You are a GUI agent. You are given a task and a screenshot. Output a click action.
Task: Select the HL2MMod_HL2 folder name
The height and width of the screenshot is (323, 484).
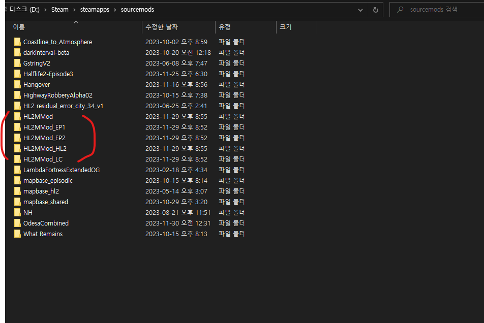coord(45,149)
